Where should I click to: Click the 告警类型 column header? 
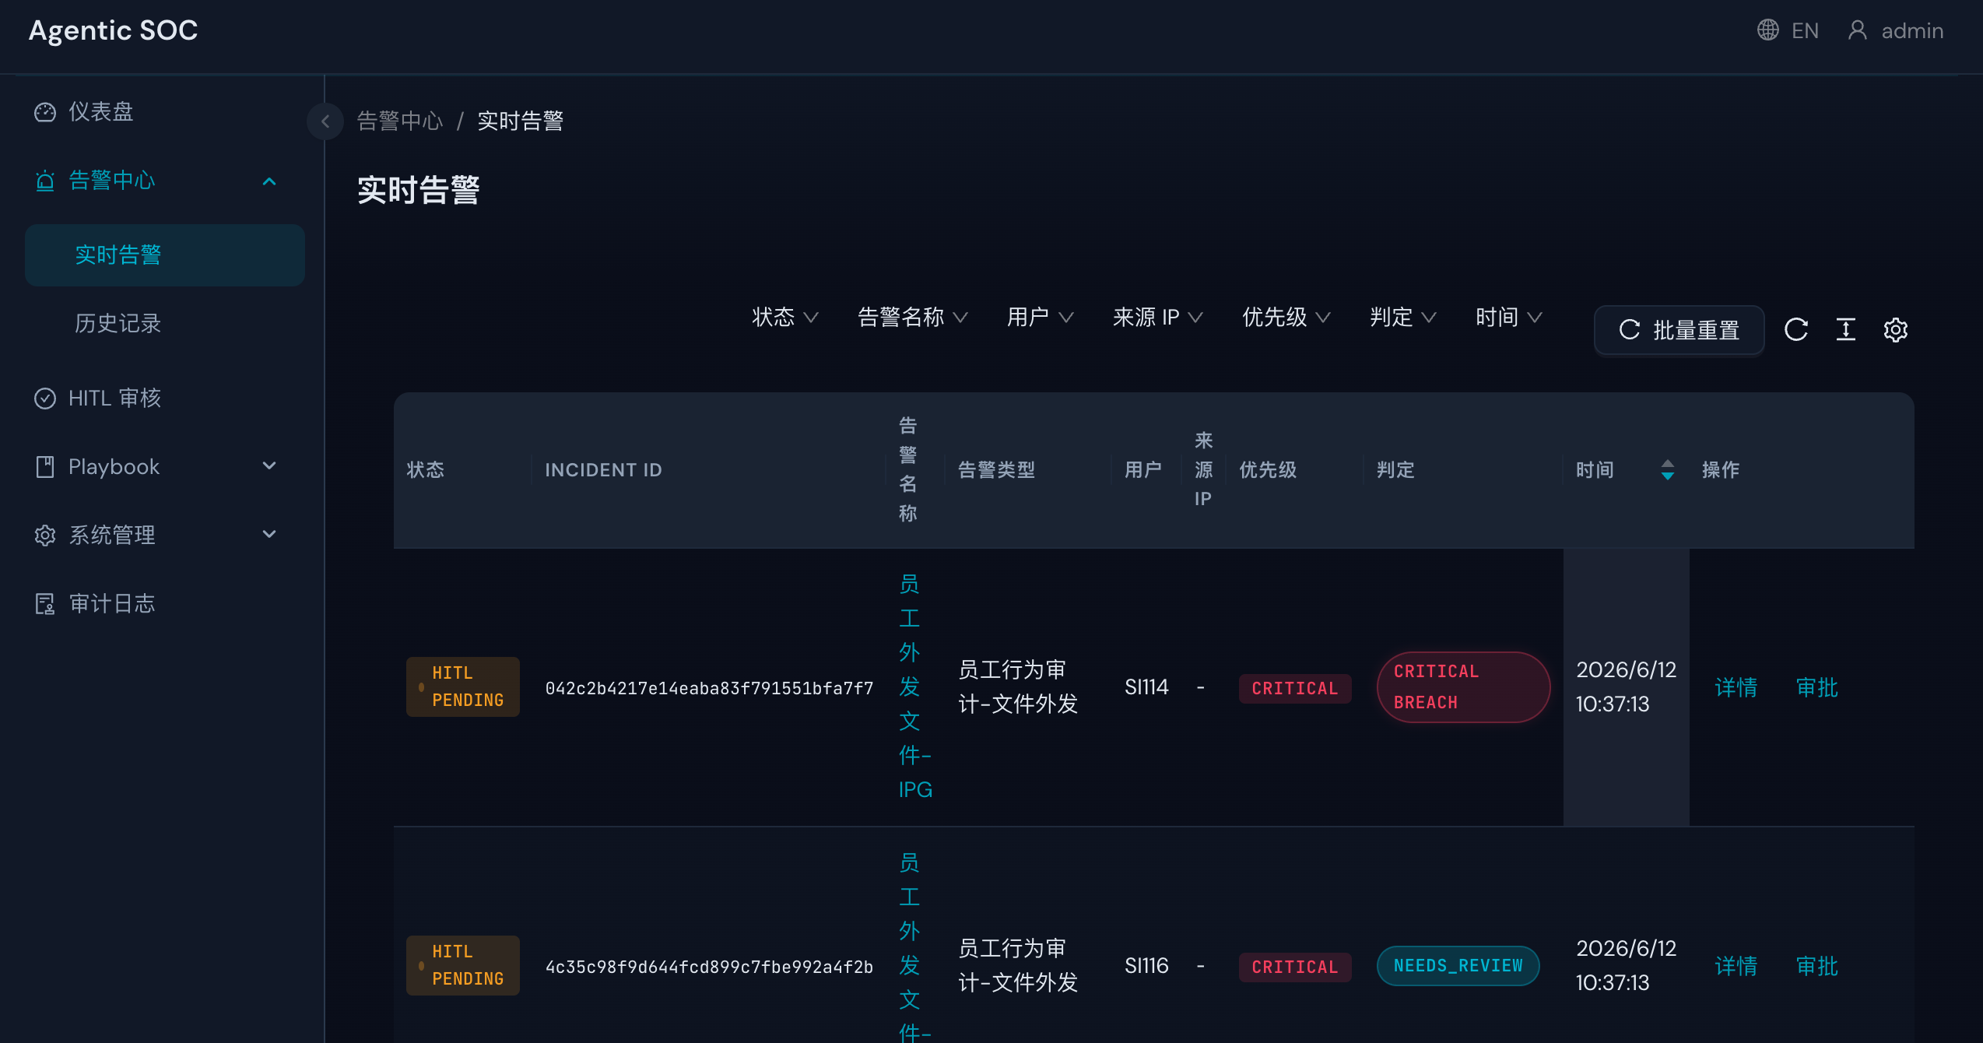996,470
